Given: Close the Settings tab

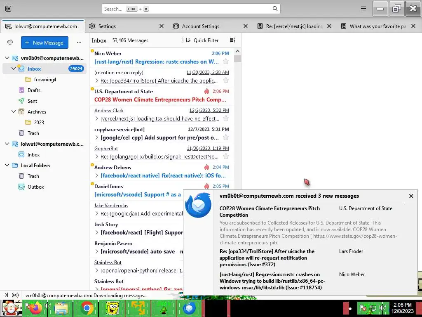Looking at the screenshot, I should pyautogui.click(x=162, y=26).
